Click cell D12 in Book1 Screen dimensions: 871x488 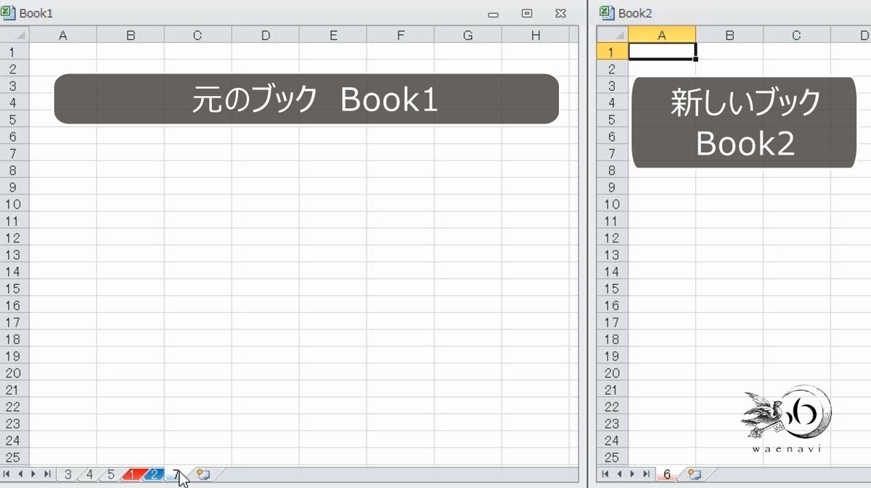(266, 237)
